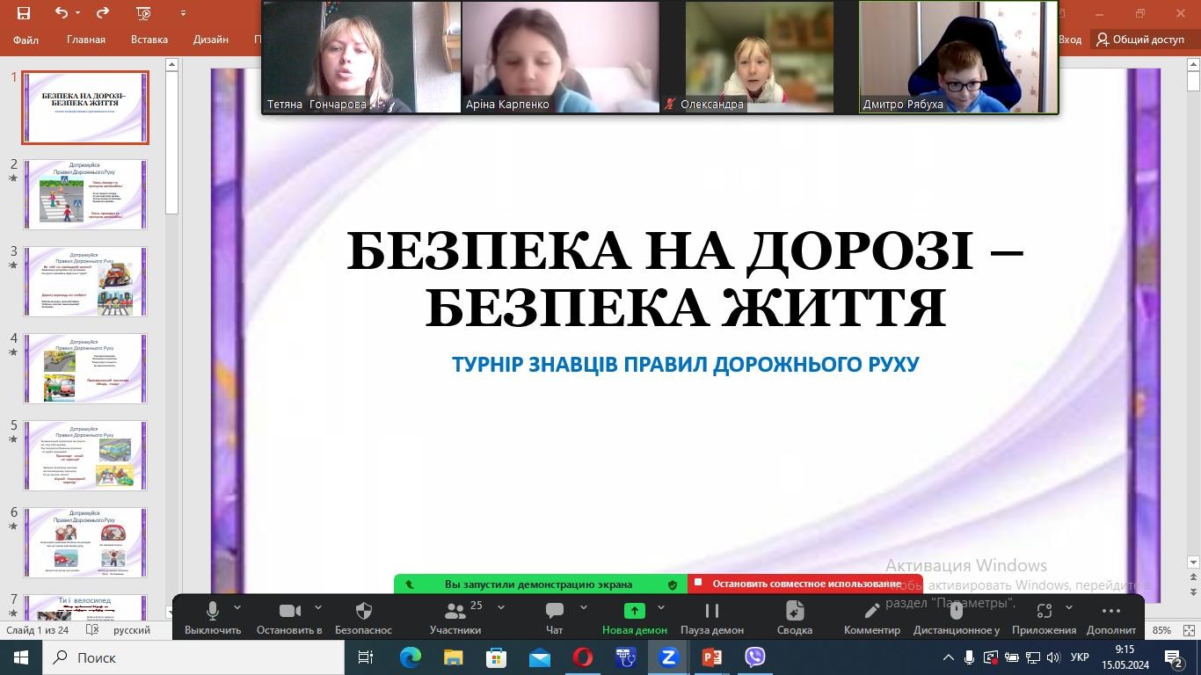
Task: Expand Приложения options arrow
Action: [1069, 607]
